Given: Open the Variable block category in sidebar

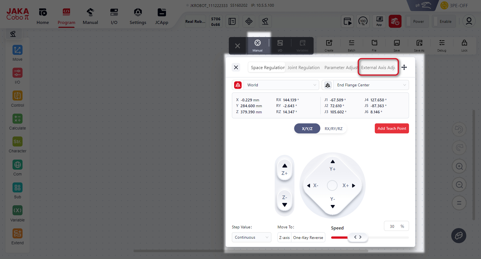Looking at the screenshot, I should (18, 214).
